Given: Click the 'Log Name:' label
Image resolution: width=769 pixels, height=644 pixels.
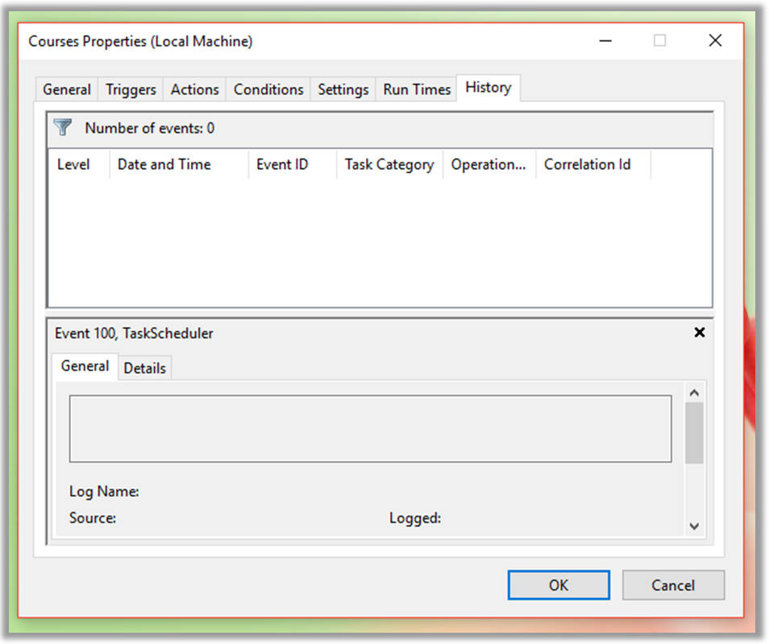Looking at the screenshot, I should pyautogui.click(x=104, y=491).
